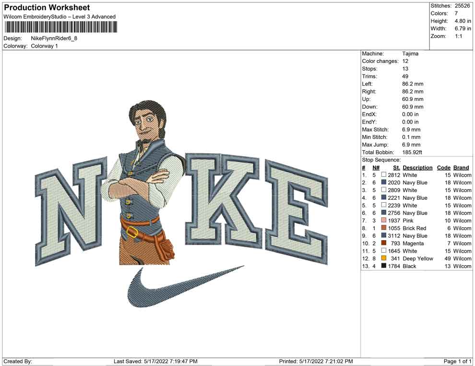Click the white swatch beside 1645
This screenshot has height=366, width=475.
click(384, 250)
